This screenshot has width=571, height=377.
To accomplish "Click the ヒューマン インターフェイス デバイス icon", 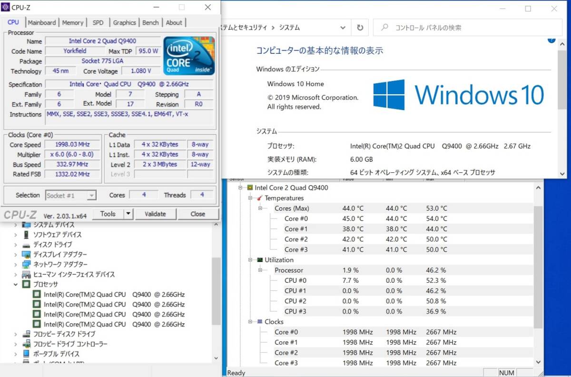I will point(26,275).
